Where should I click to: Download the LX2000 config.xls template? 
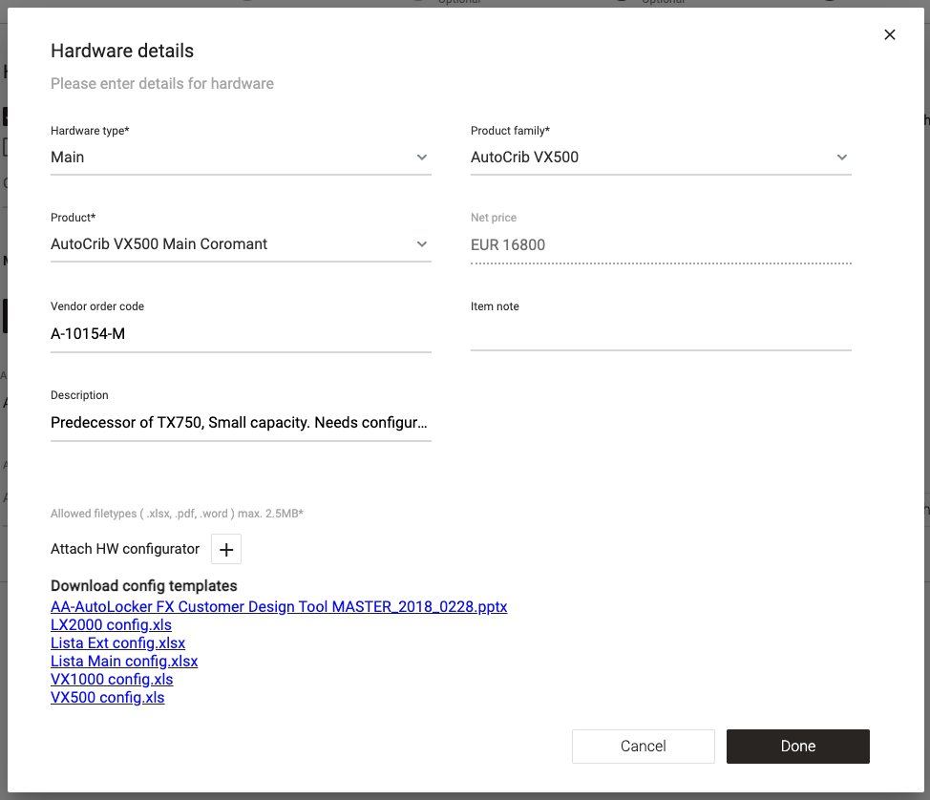(x=111, y=625)
